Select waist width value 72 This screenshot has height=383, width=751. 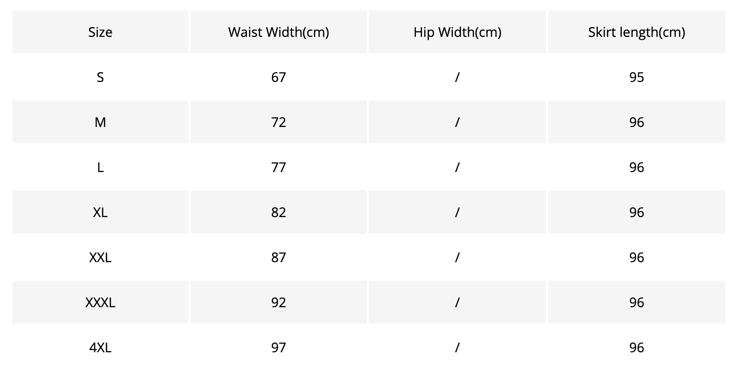(x=279, y=122)
